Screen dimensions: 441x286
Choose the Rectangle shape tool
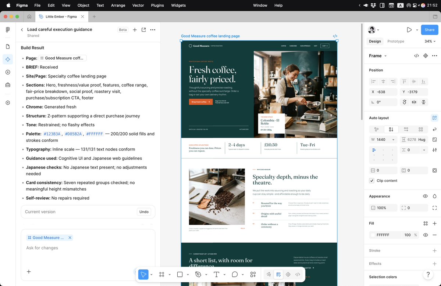coord(180,275)
